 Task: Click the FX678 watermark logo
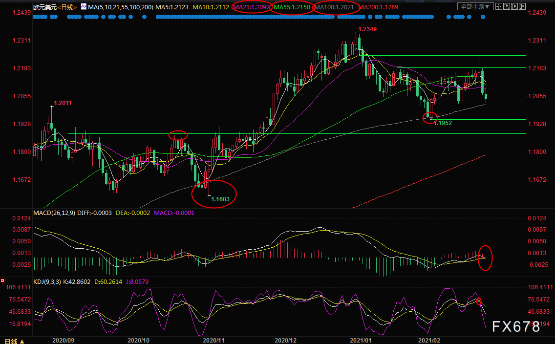[x=516, y=327]
